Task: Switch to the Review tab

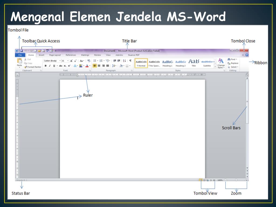Action: (98, 55)
